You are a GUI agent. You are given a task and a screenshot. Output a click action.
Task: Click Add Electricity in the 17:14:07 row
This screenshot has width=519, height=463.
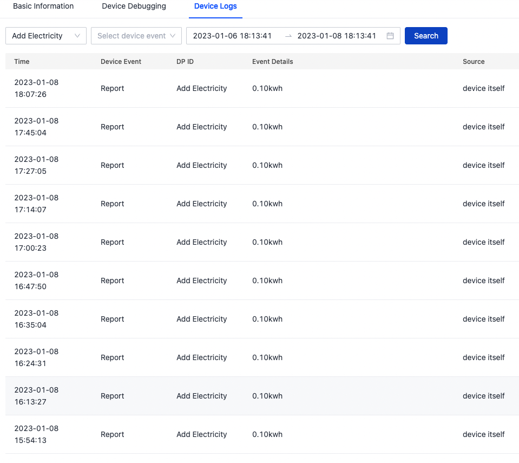coord(201,204)
